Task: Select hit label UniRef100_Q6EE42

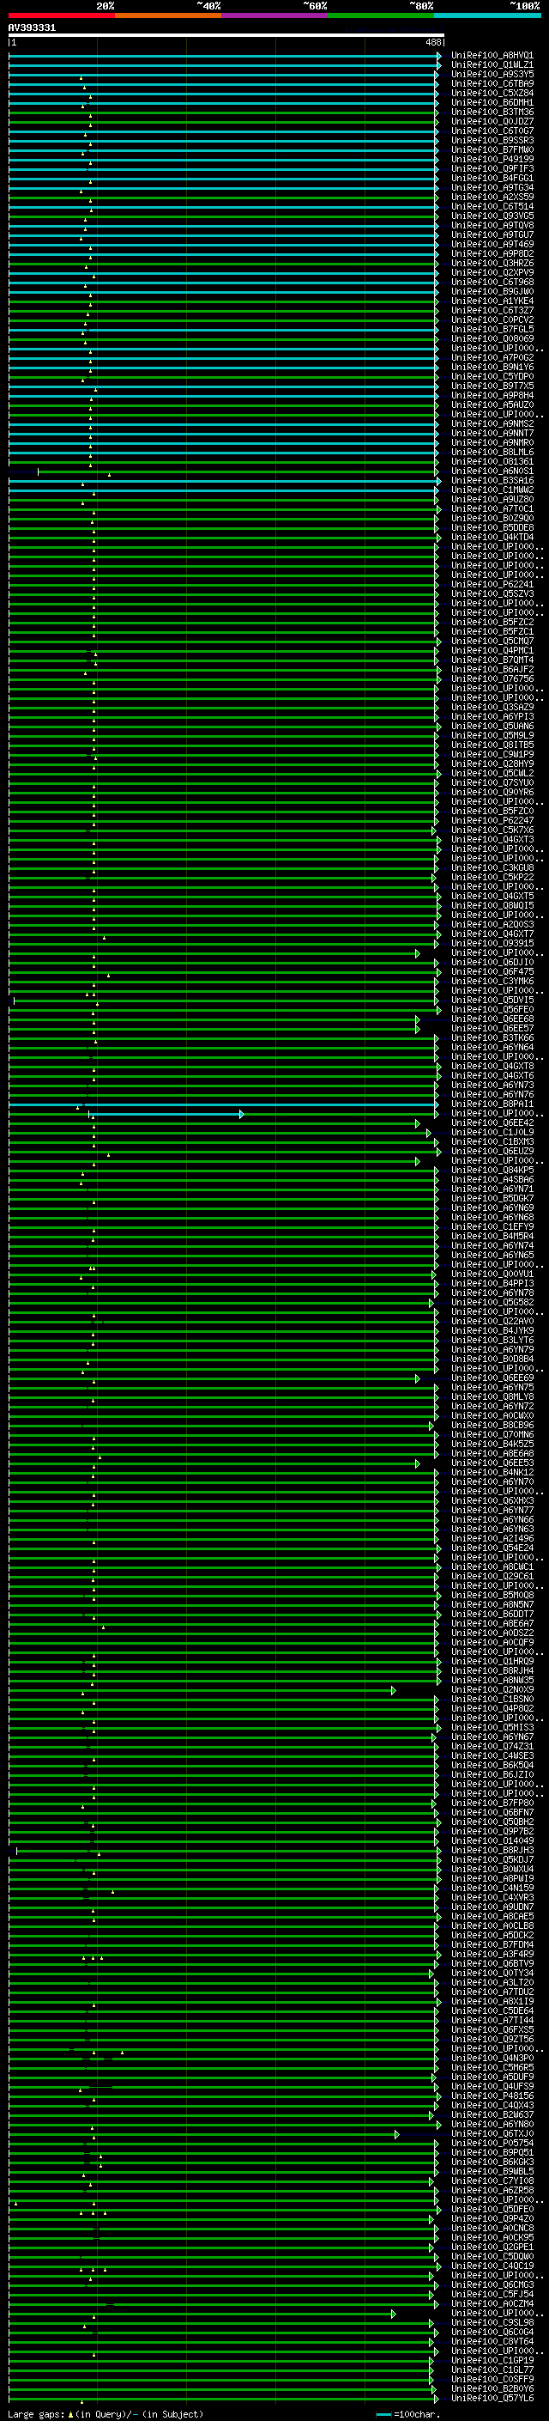Action: pyautogui.click(x=492, y=1123)
